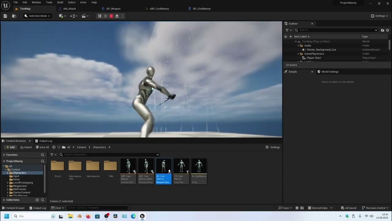Open the Actor menu

[x=83, y=2]
